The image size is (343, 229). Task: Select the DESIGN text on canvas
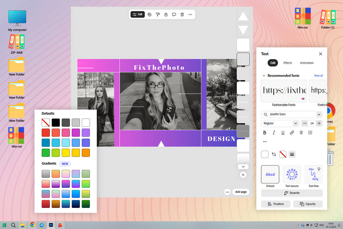coord(221,139)
